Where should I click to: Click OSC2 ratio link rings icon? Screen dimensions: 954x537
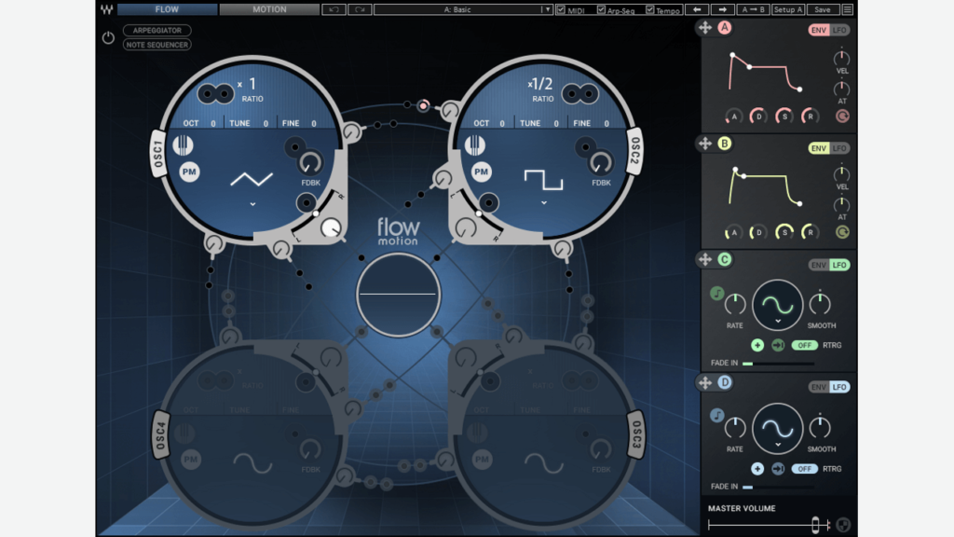click(x=579, y=94)
